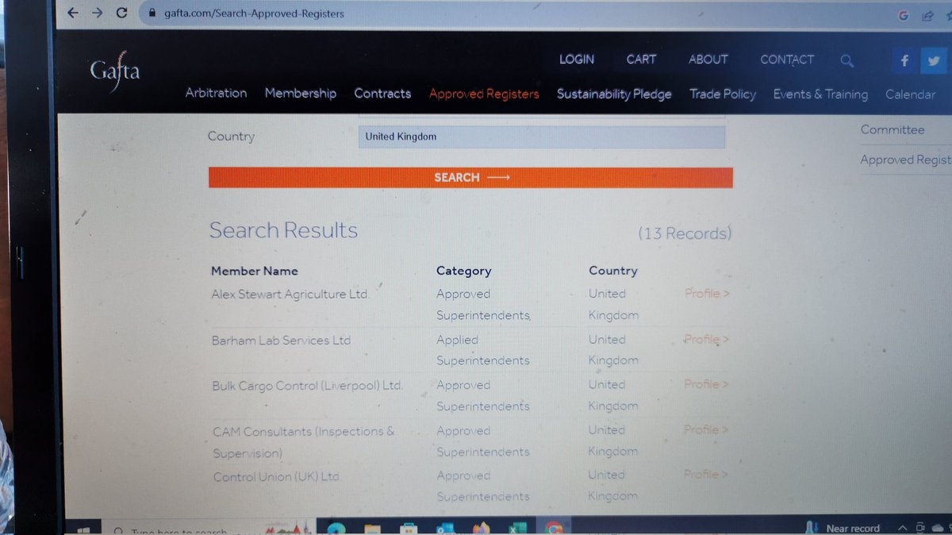Open Profile for CAM Consultants

(x=706, y=429)
